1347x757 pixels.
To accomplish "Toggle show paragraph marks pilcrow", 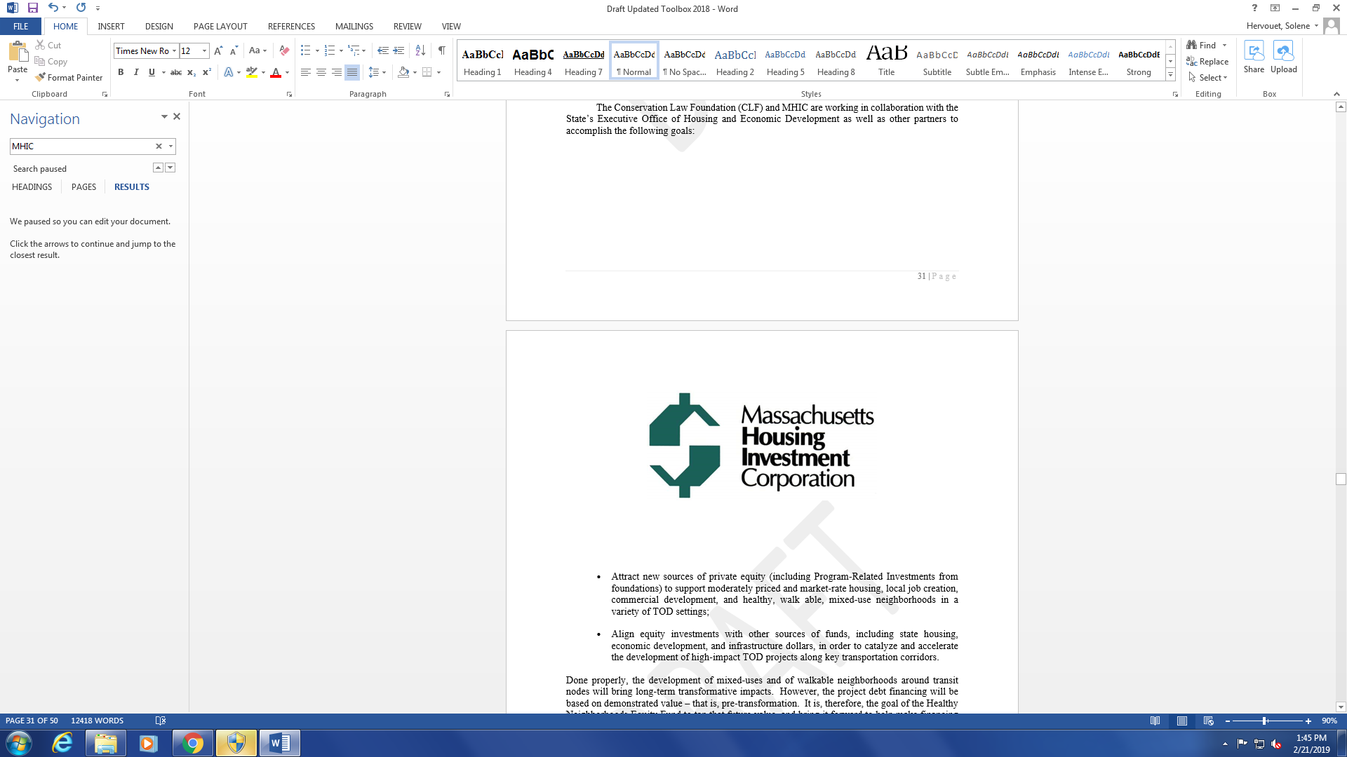I will [441, 51].
